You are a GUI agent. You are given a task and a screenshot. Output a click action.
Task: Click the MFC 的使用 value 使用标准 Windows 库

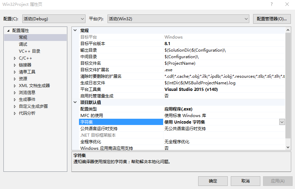pyautogui.click(x=185, y=115)
